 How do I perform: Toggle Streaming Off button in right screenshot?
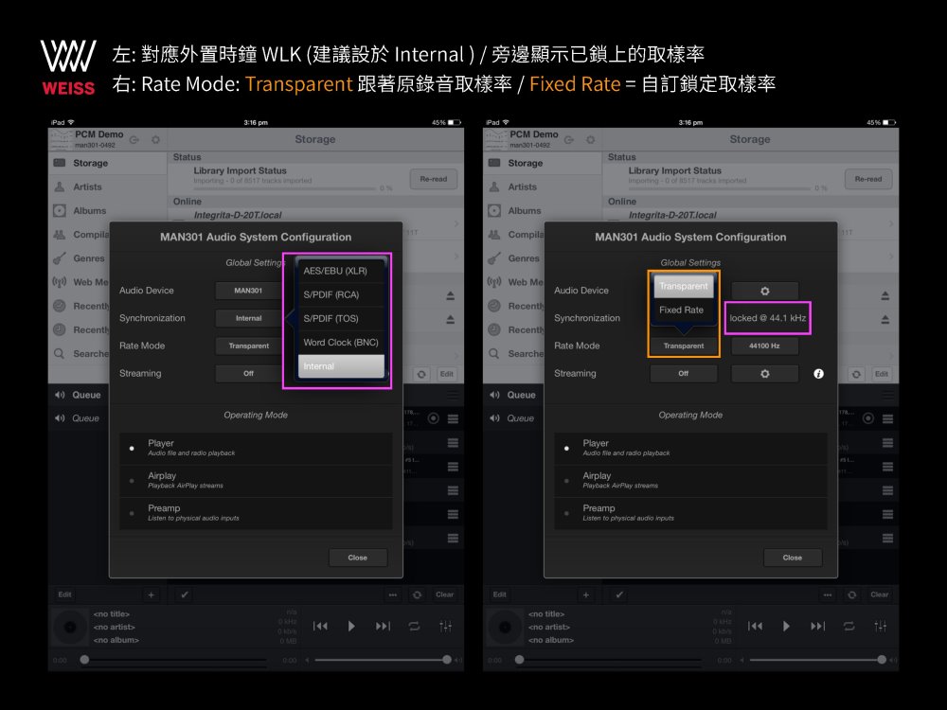pos(683,374)
